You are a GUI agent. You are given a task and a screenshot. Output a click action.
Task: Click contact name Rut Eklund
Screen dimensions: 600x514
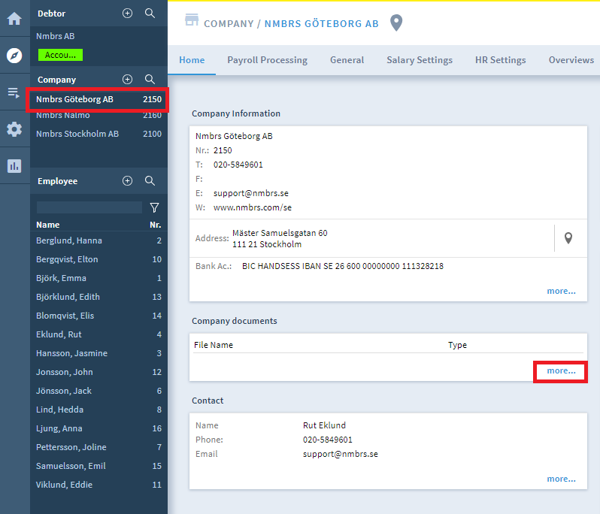coord(325,425)
